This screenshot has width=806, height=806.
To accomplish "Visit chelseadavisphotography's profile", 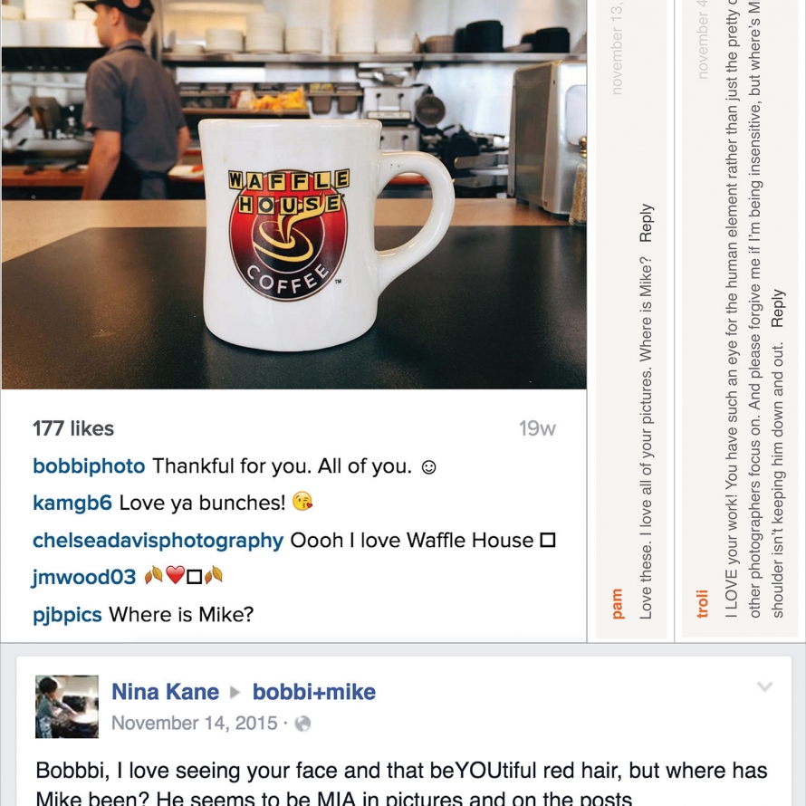I will 158,541.
